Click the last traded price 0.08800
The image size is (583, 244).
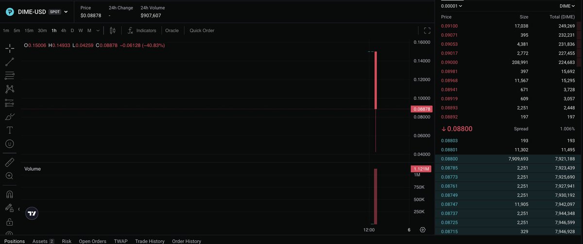coord(457,129)
